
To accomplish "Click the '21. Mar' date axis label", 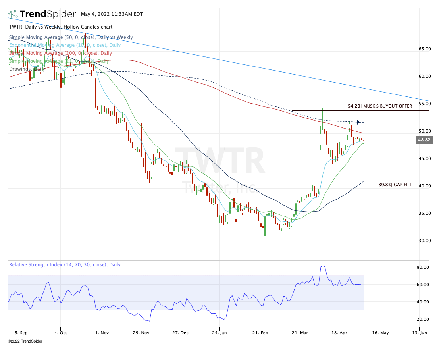I will coord(300,333).
